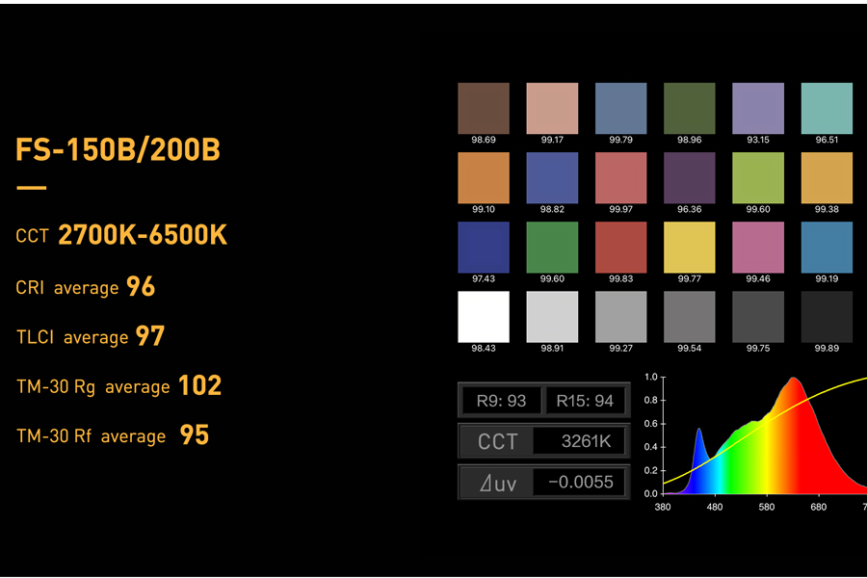Click the Δuv −0.0055 readout field
This screenshot has width=867, height=578.
click(543, 483)
